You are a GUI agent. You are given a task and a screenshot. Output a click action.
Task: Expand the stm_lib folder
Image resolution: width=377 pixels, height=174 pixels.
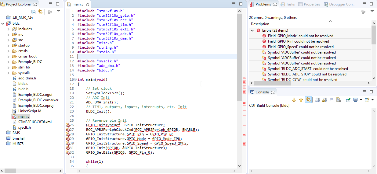point(8,67)
